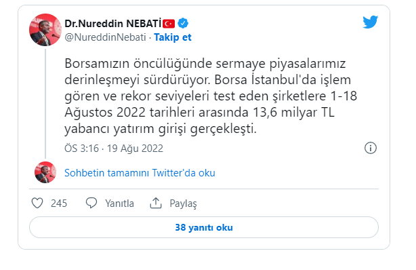Click the blue verified badge
The width and height of the screenshot is (416, 270).
coord(183,23)
